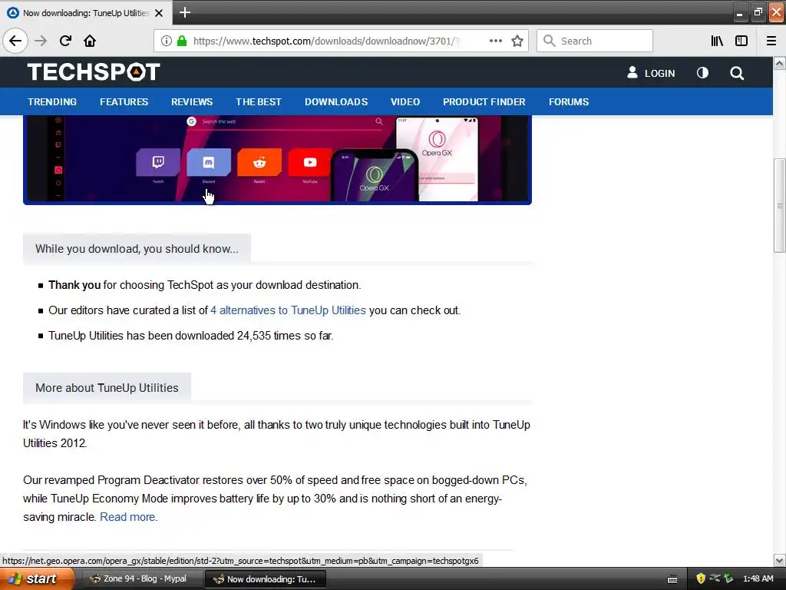Open the DOWNLOADS section
The image size is (786, 590).
coord(336,102)
